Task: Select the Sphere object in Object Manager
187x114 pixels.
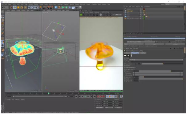Action: (x=128, y=17)
